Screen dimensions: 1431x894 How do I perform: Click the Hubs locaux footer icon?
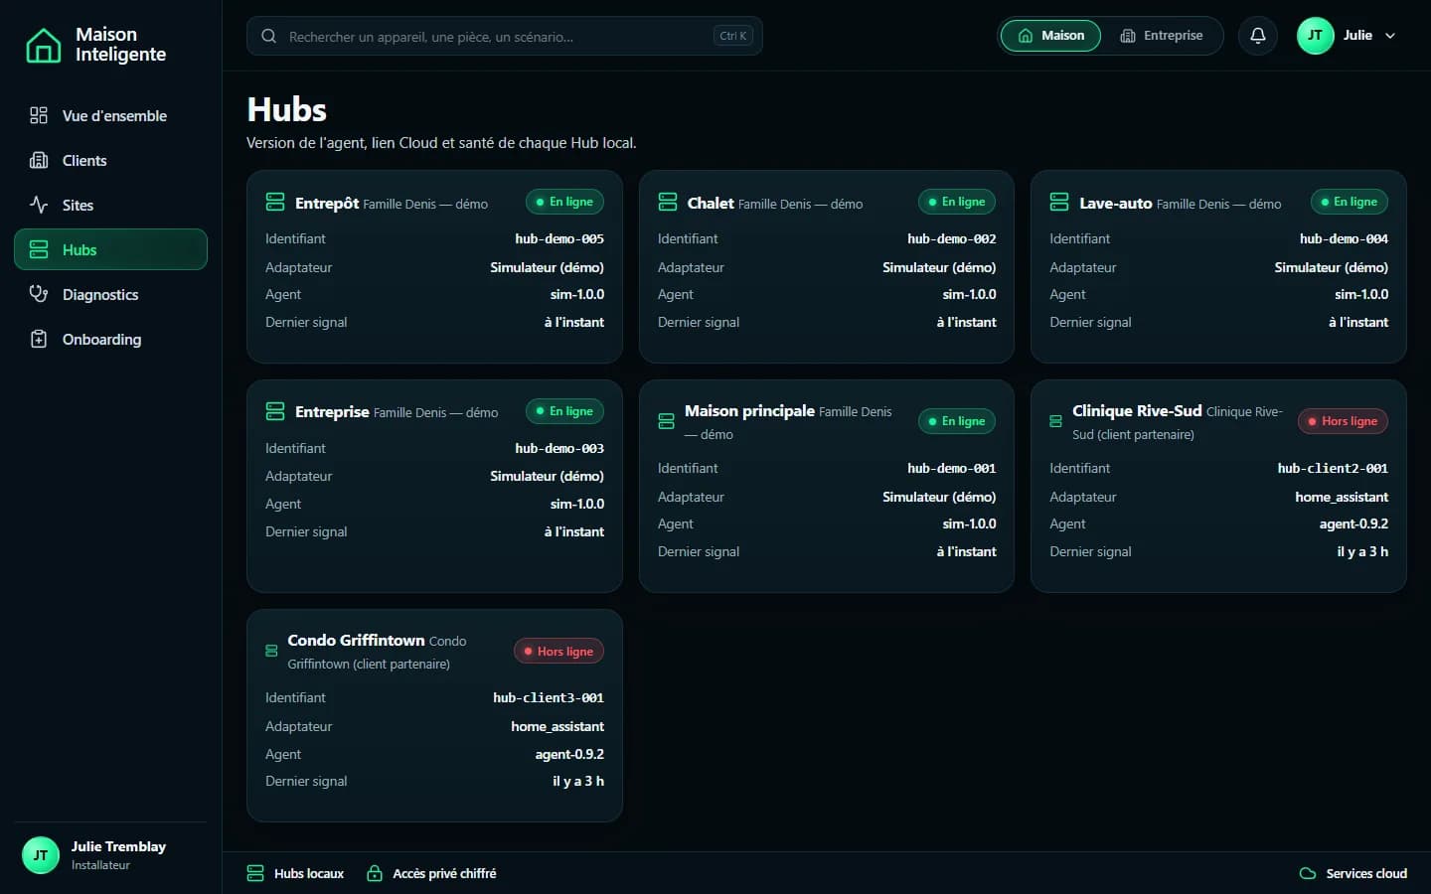pos(255,873)
